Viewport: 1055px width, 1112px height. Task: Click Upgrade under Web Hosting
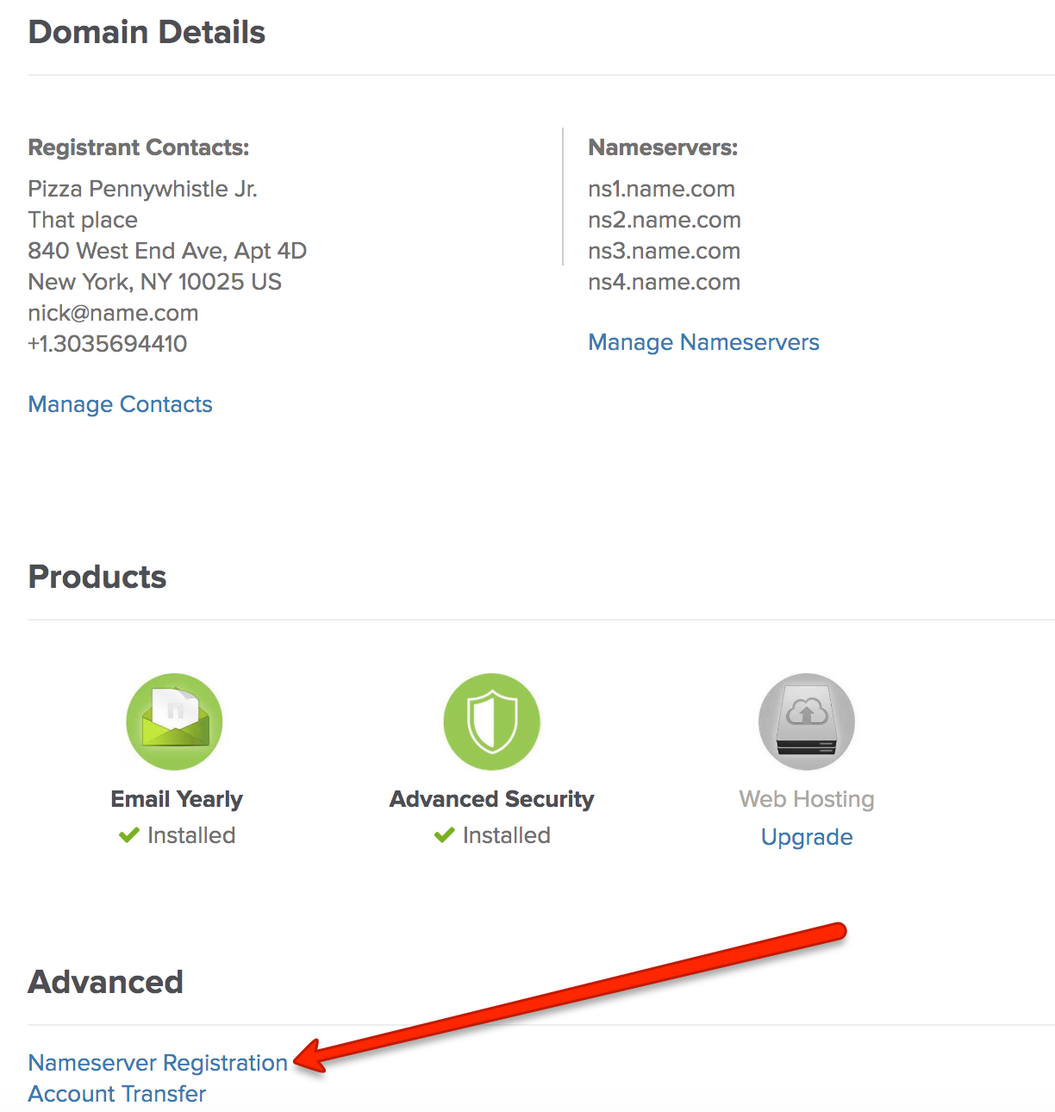pyautogui.click(x=806, y=836)
